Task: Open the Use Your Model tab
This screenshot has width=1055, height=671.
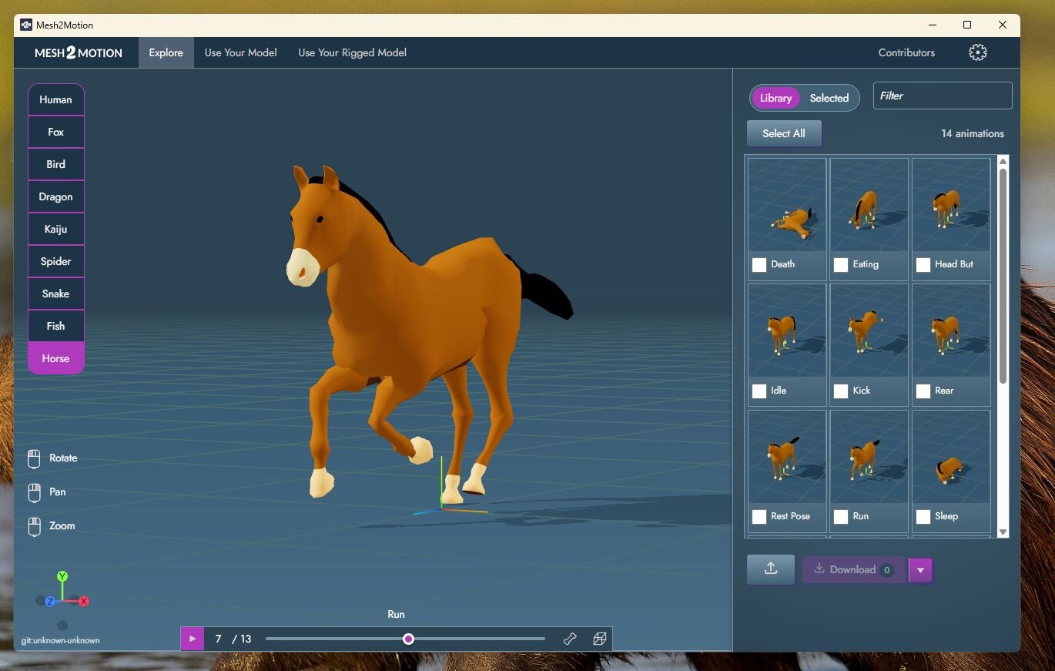Action: (241, 52)
